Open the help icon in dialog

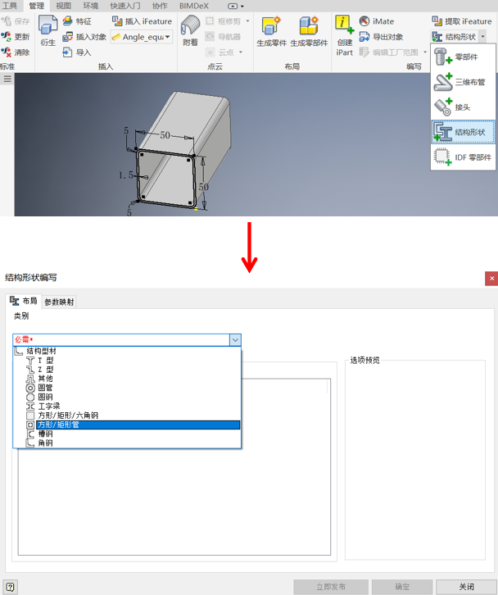pyautogui.click(x=11, y=587)
